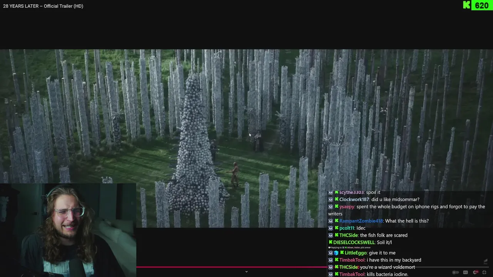Screen dimensions: 493x277
Task: Open the video title '28 YEARS LATER – Official Trailer (HD)'
Action: click(x=43, y=6)
